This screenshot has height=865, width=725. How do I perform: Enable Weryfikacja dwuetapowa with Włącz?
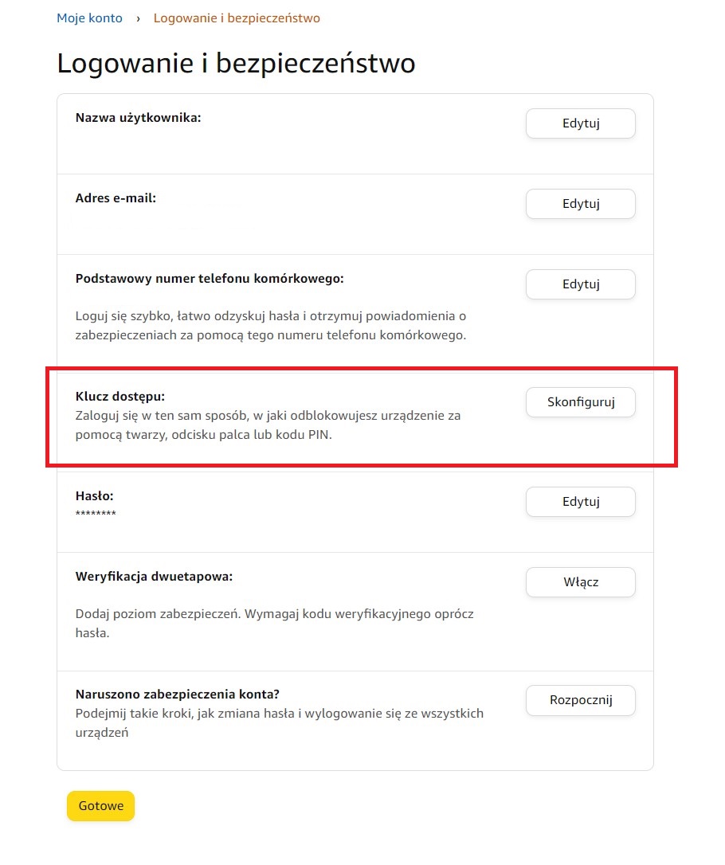click(x=581, y=582)
